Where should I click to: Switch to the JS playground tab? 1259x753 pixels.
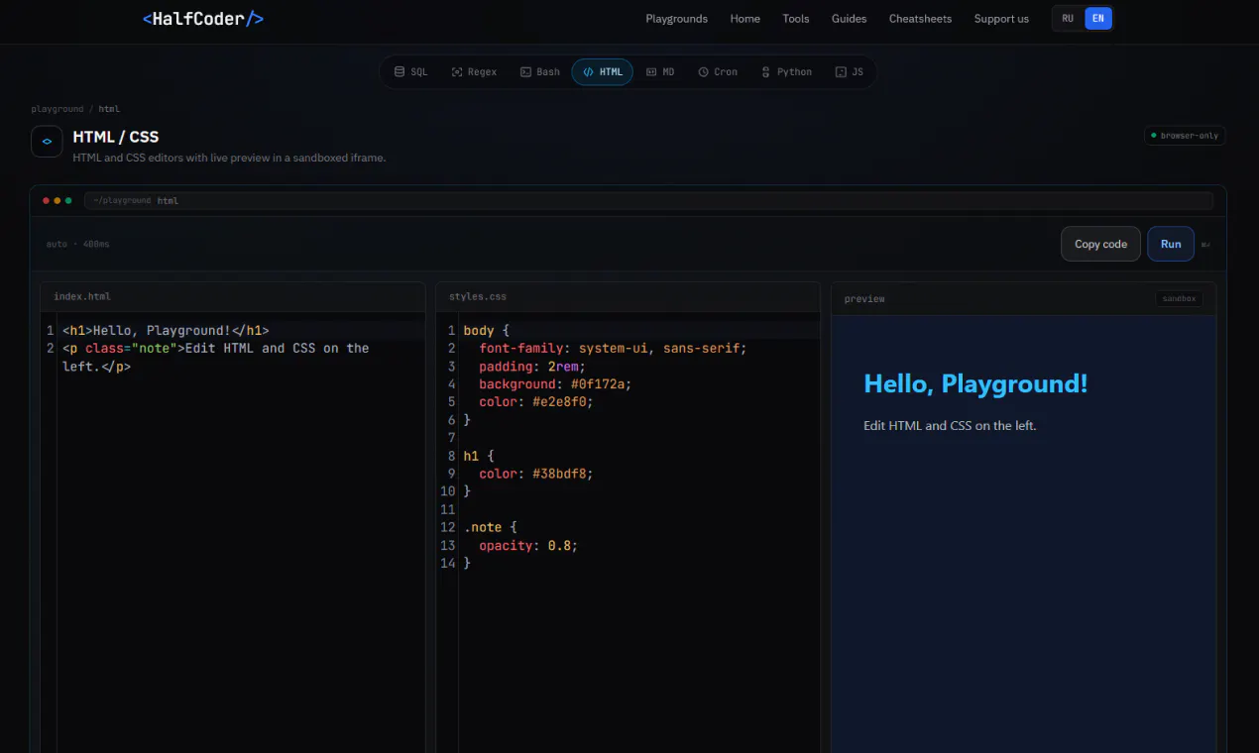pos(850,72)
